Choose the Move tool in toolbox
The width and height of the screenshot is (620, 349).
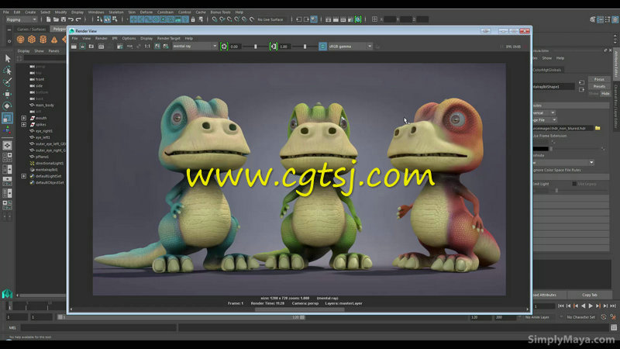[7, 94]
